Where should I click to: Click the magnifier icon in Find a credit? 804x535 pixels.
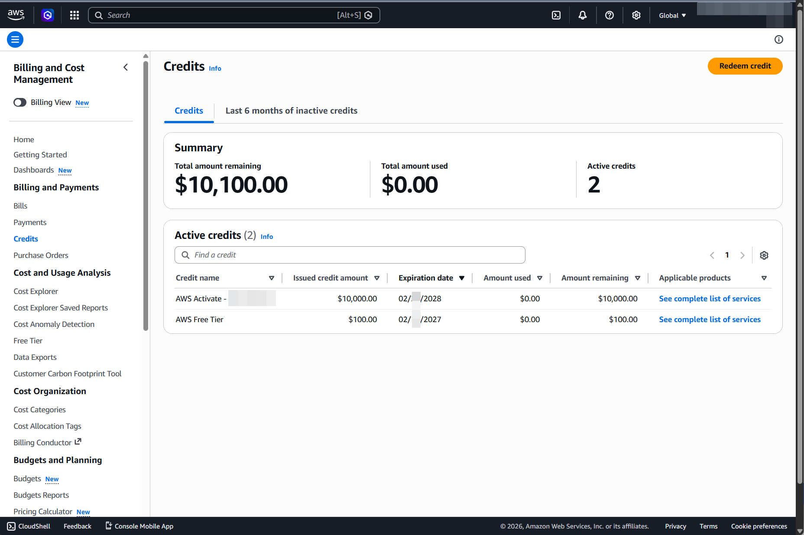click(185, 255)
